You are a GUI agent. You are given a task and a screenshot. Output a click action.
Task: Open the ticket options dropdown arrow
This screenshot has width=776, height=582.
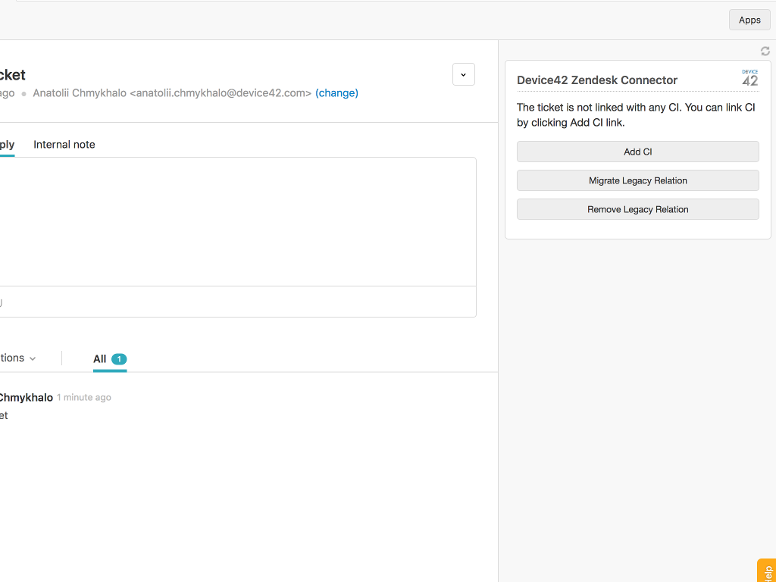[x=464, y=74]
